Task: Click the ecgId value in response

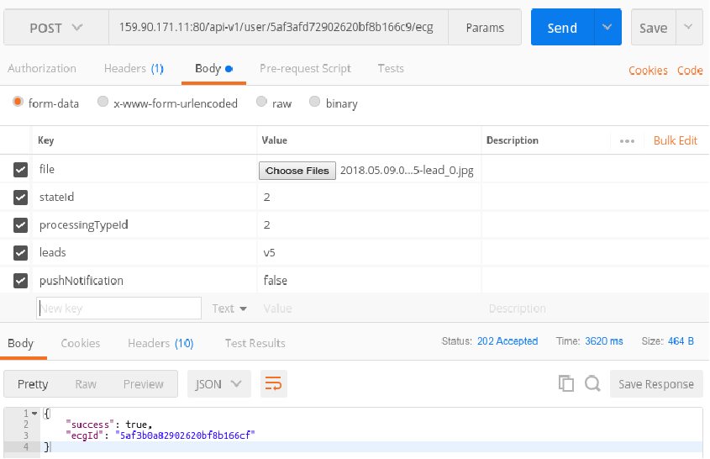Action: [x=185, y=435]
